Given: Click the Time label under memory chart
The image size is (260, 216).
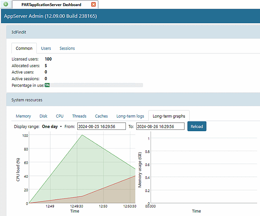Looking at the screenshot, I should pos(197,211).
